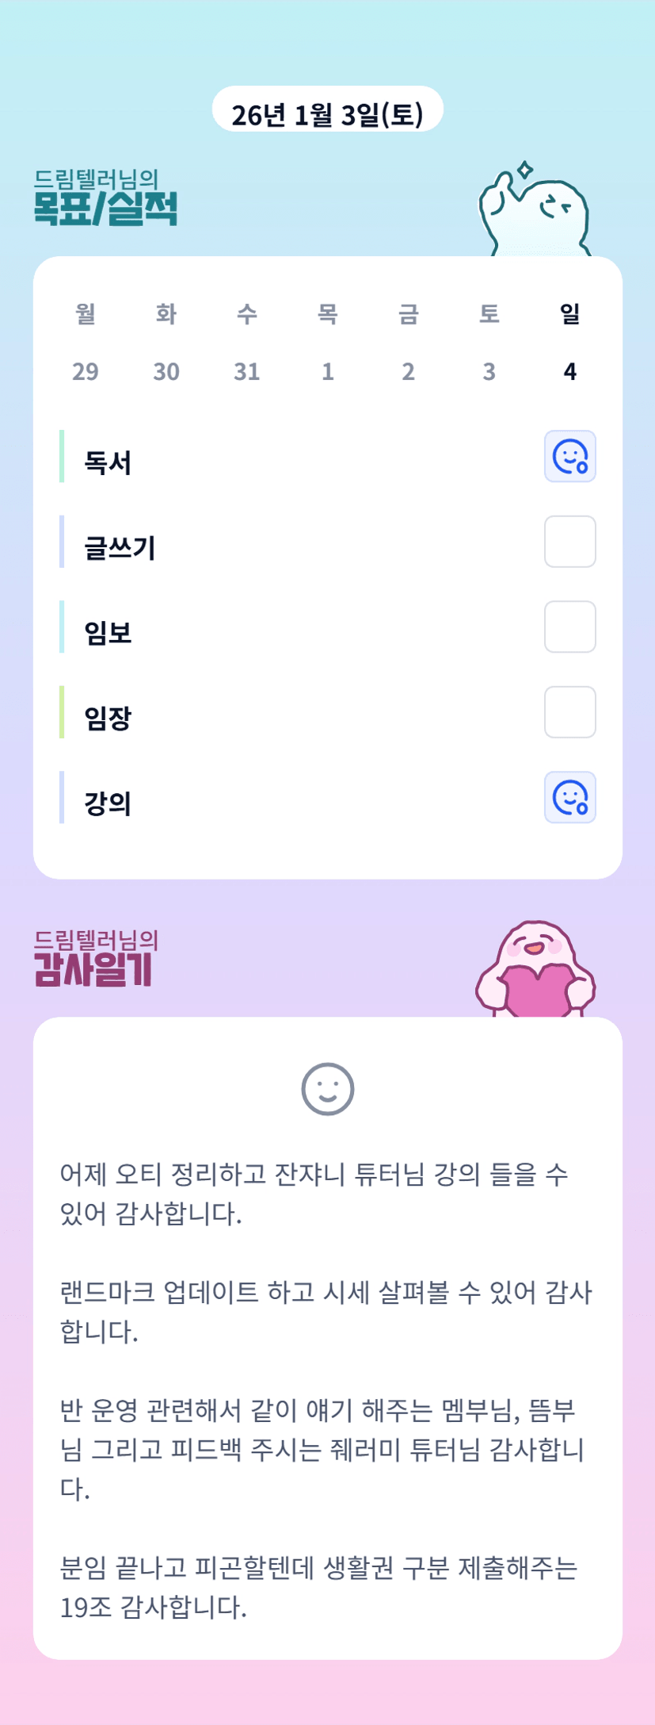The image size is (655, 1725).
Task: Select Sunday the 4th in week row
Action: [570, 371]
